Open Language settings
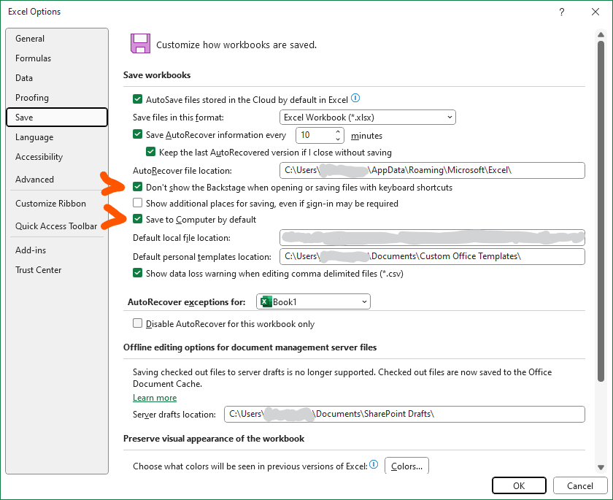 pos(57,137)
